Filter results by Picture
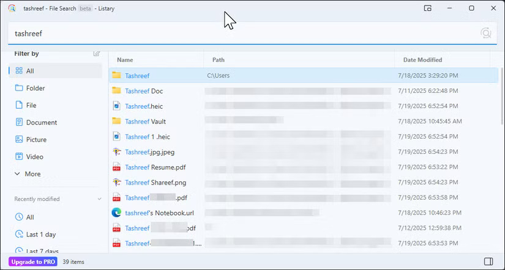505x270 pixels. (x=36, y=139)
